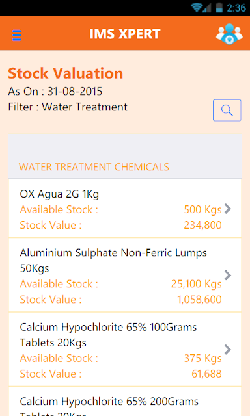
Task: Open the hamburger navigation menu
Action: tap(17, 35)
